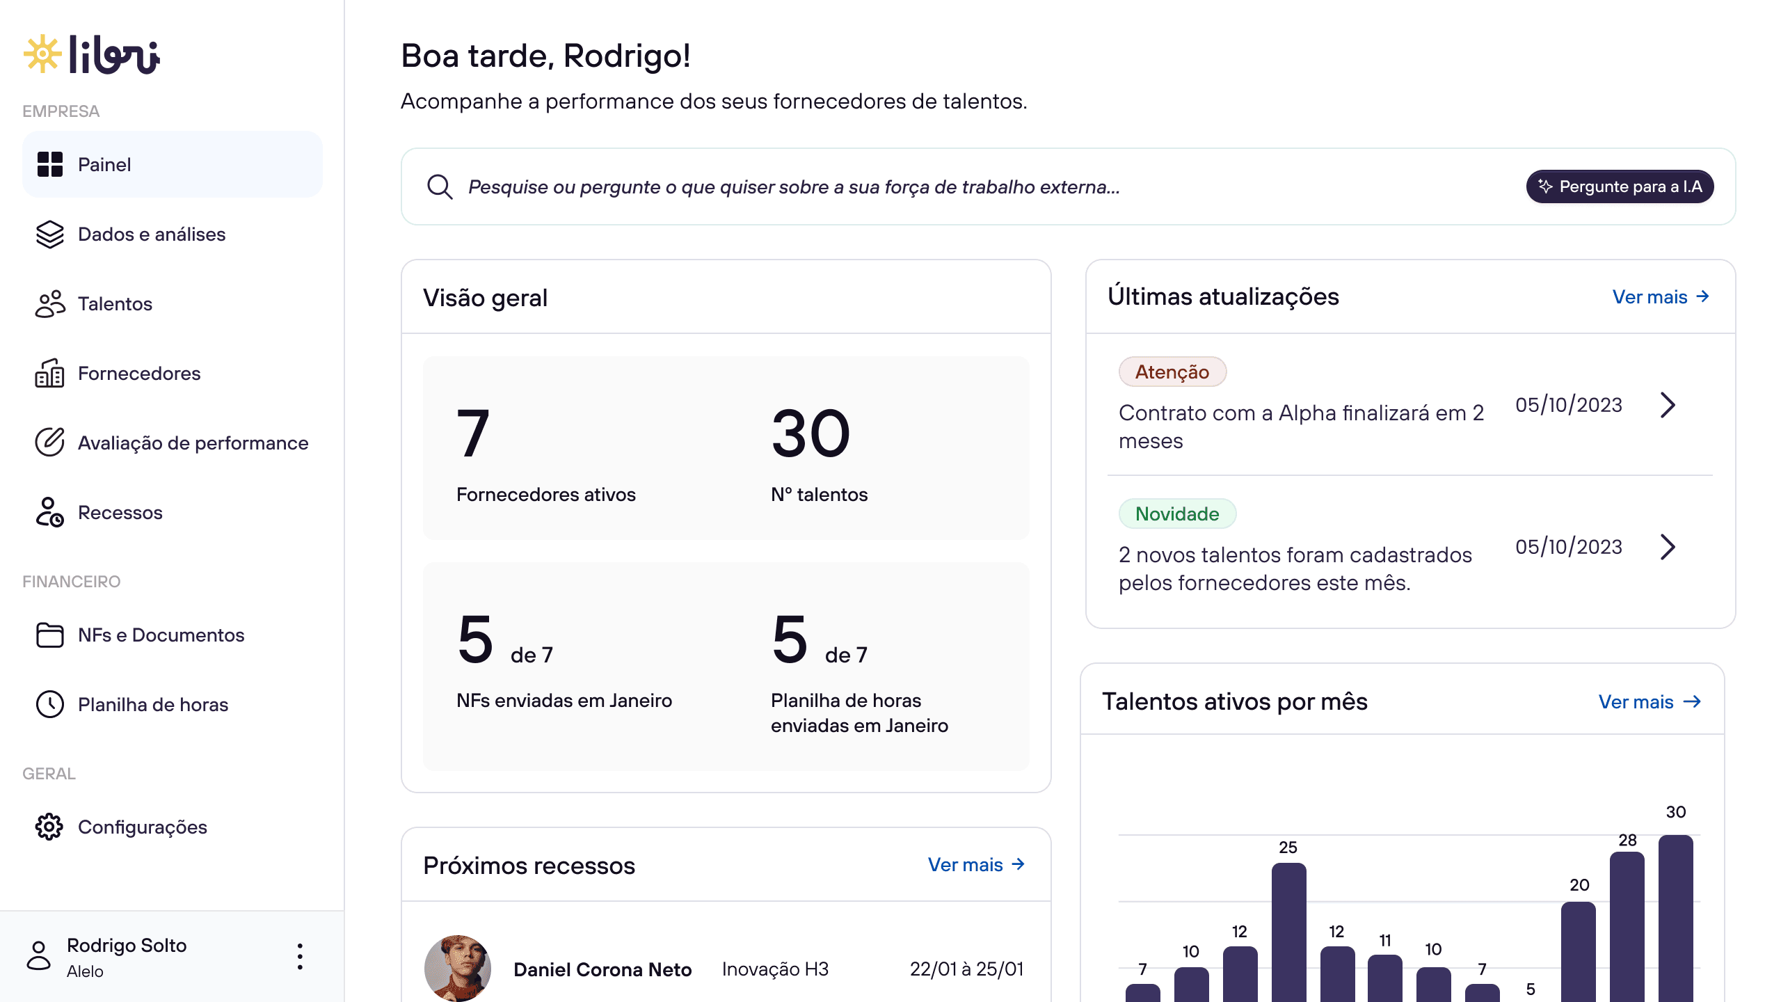Open Dados e análises layers icon

(50, 234)
